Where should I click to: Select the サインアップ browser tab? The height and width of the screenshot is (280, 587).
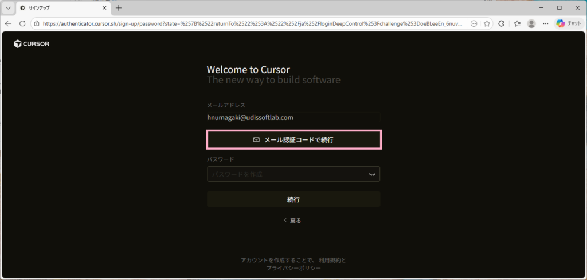[57, 8]
